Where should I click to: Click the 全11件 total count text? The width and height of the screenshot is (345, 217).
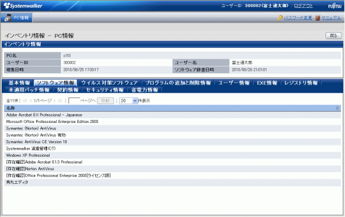12,101
